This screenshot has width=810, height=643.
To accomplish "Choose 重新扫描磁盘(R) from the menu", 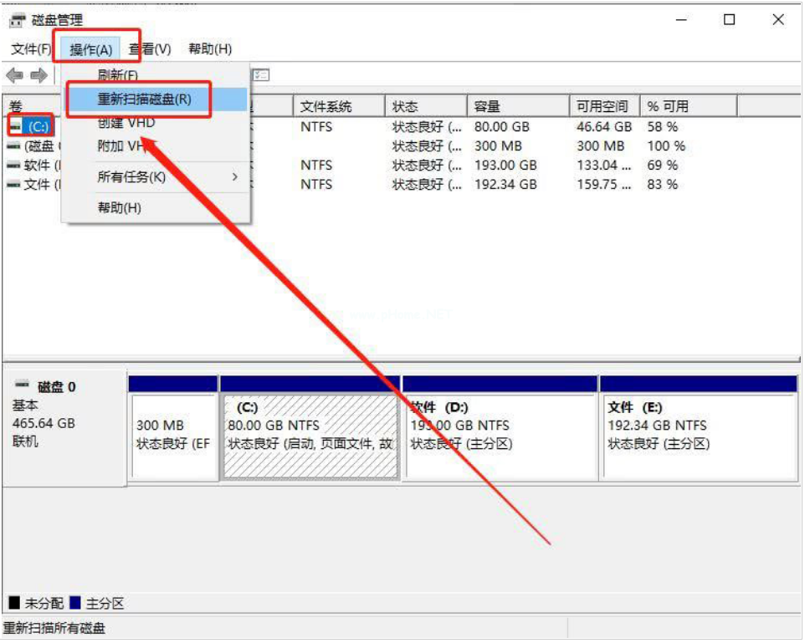I will tap(145, 99).
